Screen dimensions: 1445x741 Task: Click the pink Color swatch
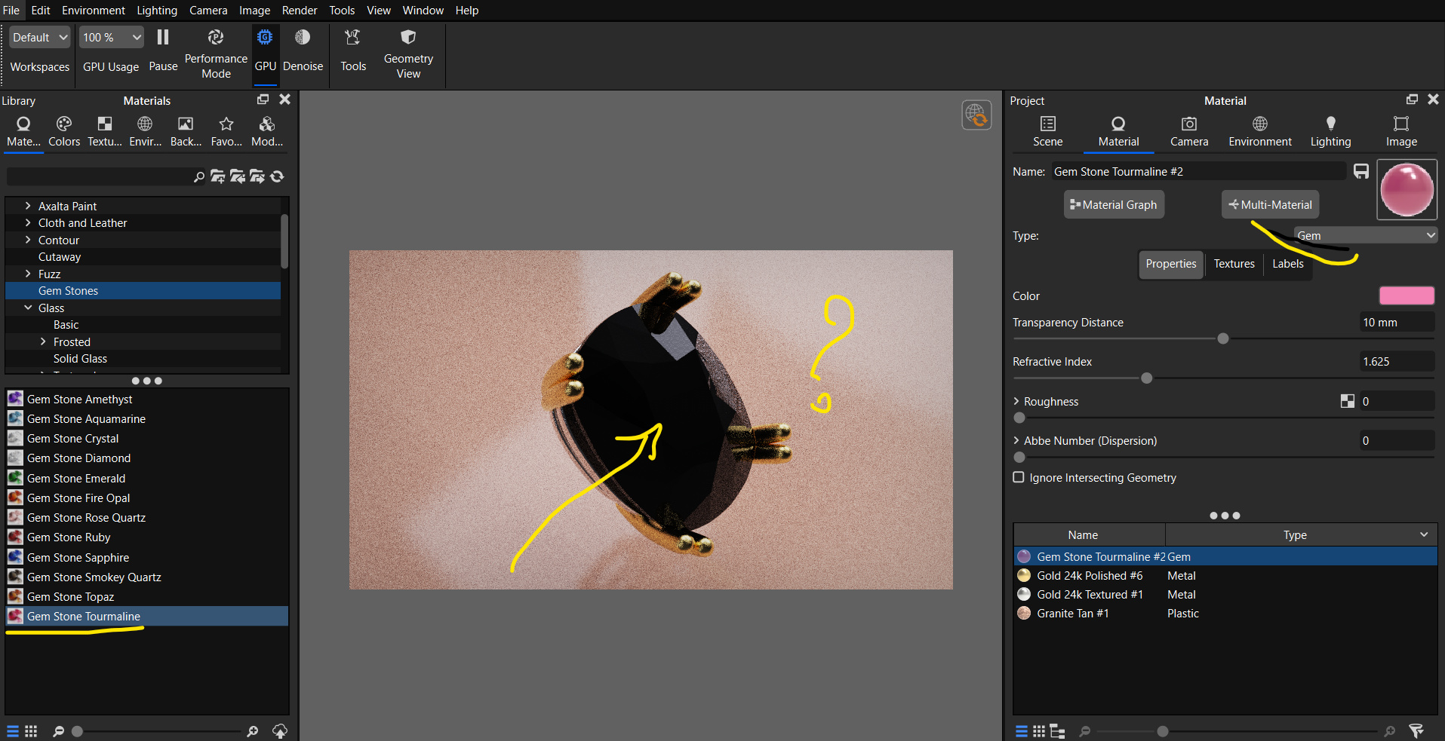click(1407, 295)
